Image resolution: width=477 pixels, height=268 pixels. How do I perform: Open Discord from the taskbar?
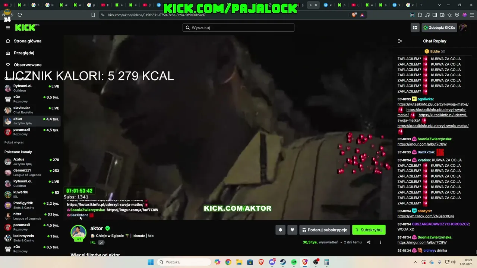click(272, 262)
